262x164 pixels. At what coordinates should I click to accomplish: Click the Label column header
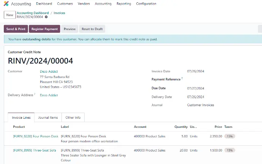tap(65, 127)
